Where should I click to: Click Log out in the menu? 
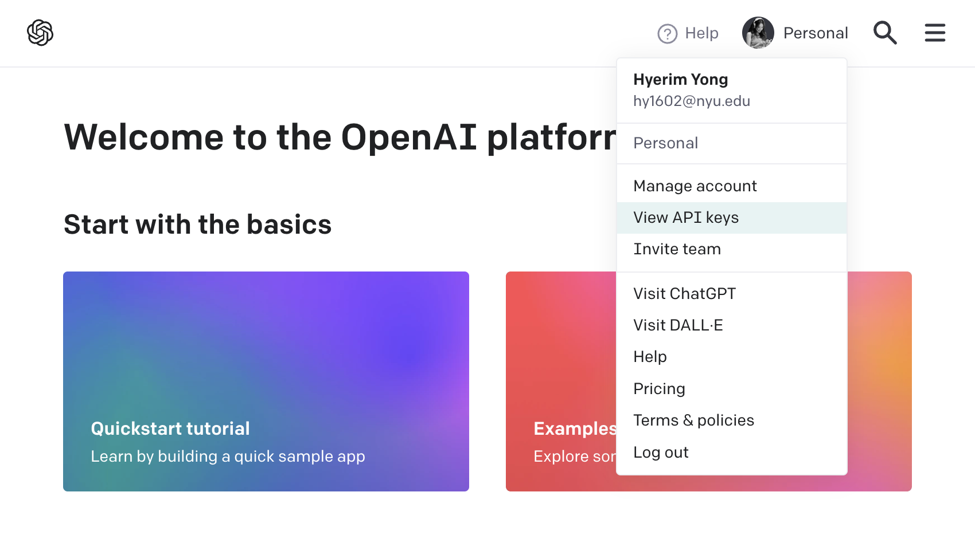tap(732, 453)
